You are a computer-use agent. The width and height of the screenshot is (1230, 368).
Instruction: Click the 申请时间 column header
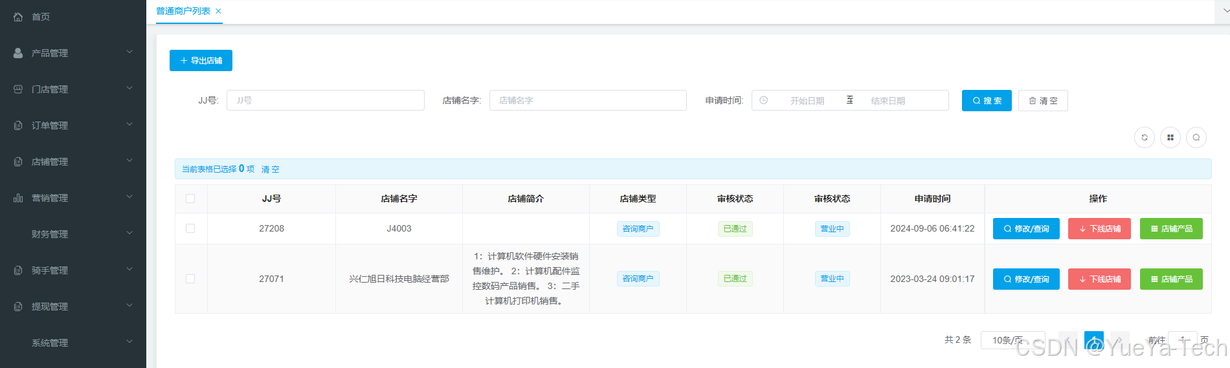click(932, 199)
